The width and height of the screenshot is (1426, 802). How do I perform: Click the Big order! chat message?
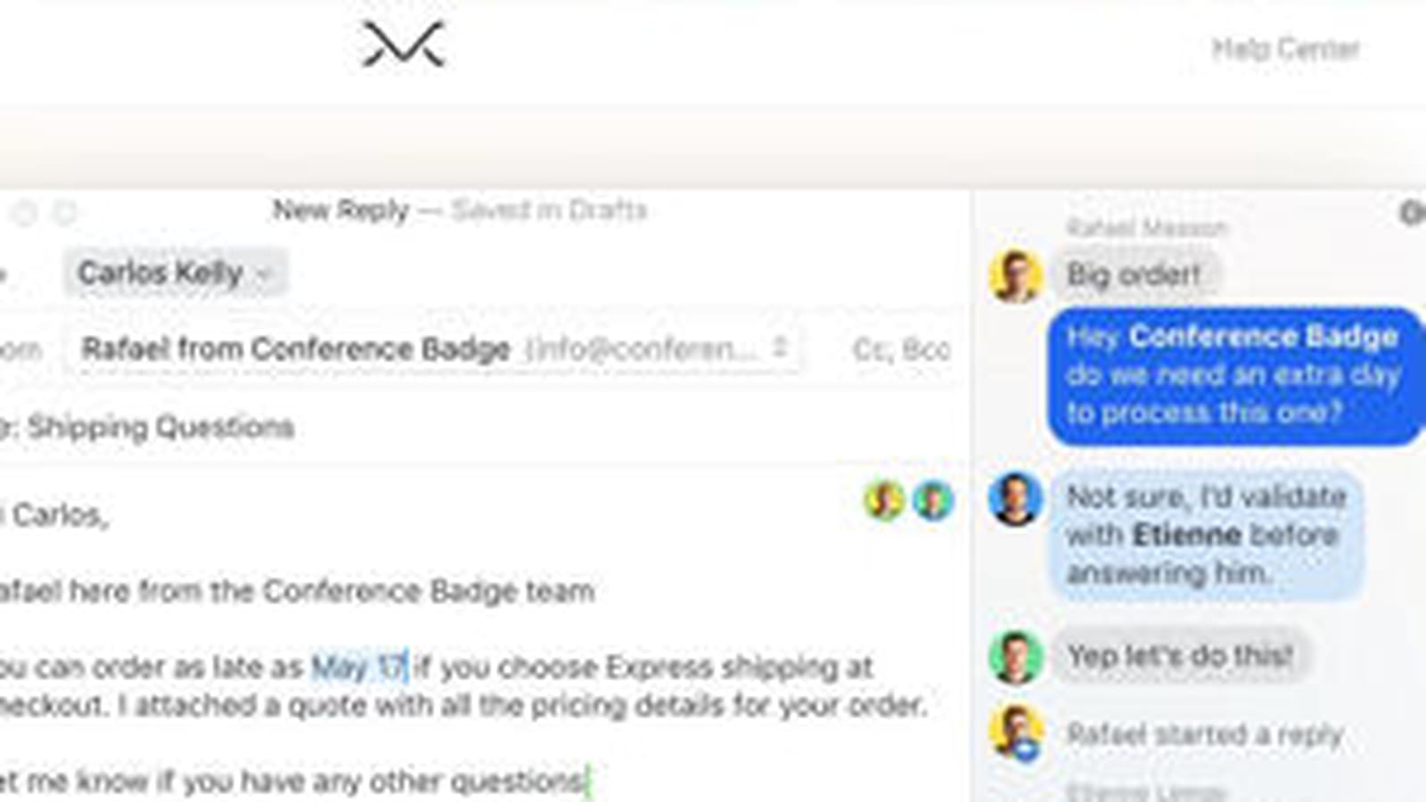(1135, 275)
